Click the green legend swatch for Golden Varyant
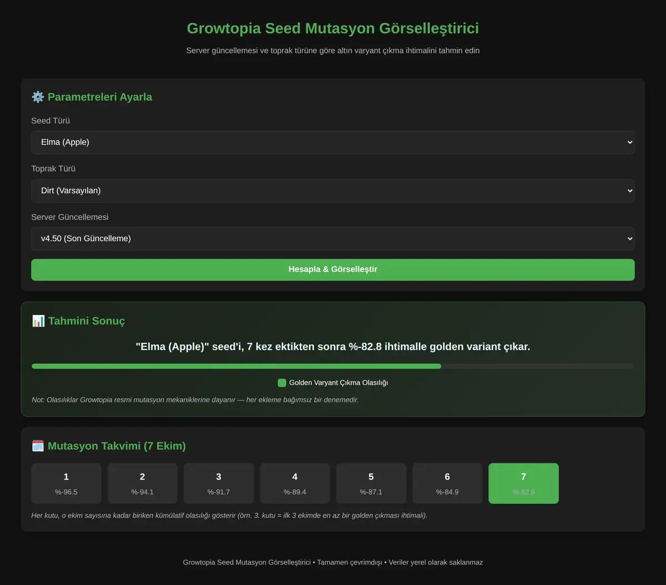Image resolution: width=666 pixels, height=585 pixels. point(282,383)
